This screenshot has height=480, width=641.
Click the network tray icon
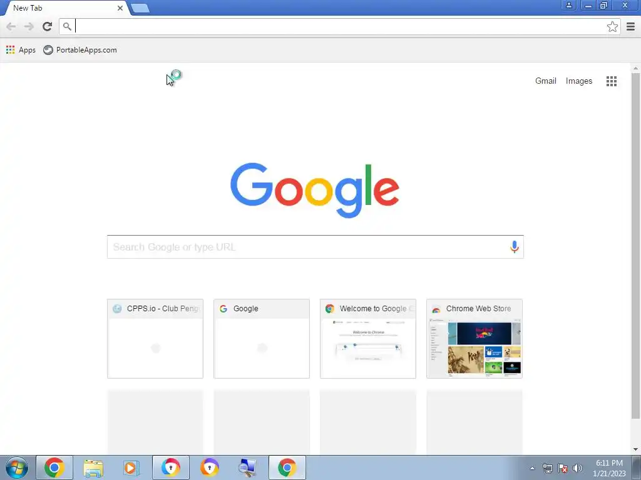point(547,468)
